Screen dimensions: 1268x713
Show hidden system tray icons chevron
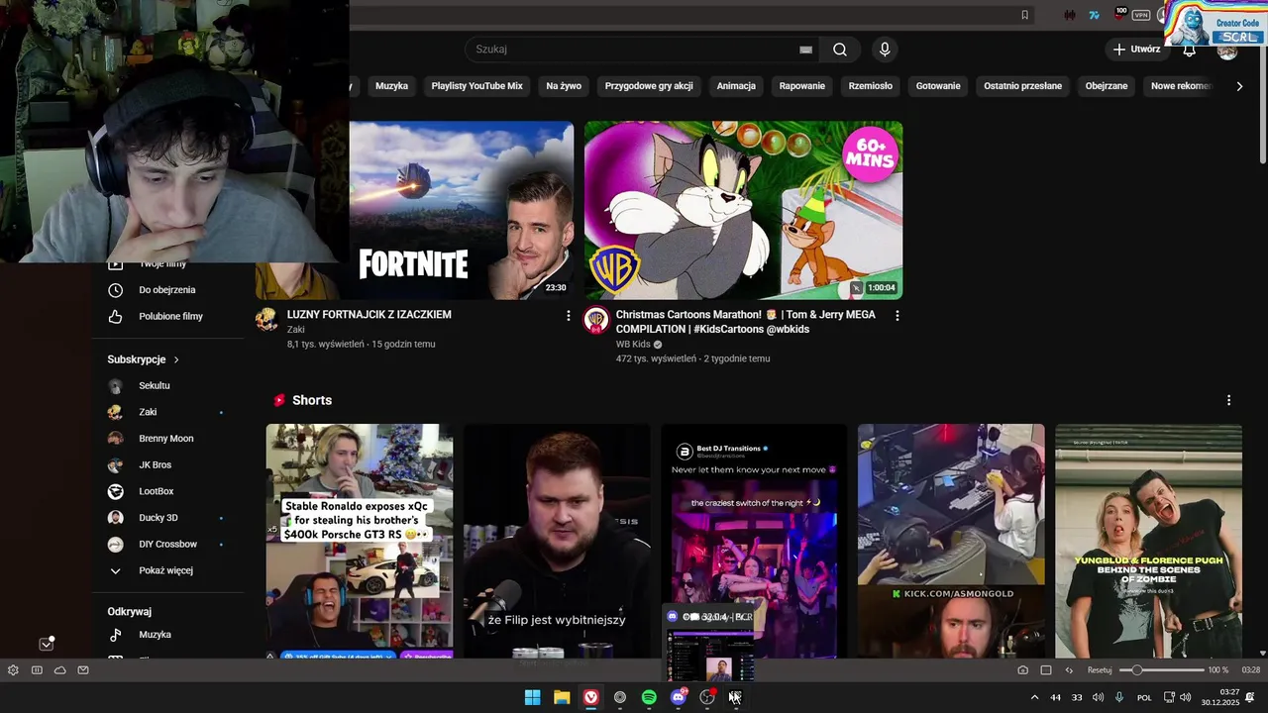(1034, 697)
